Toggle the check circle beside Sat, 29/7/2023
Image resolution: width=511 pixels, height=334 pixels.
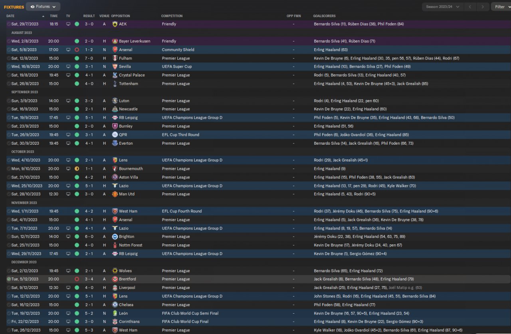(9, 24)
